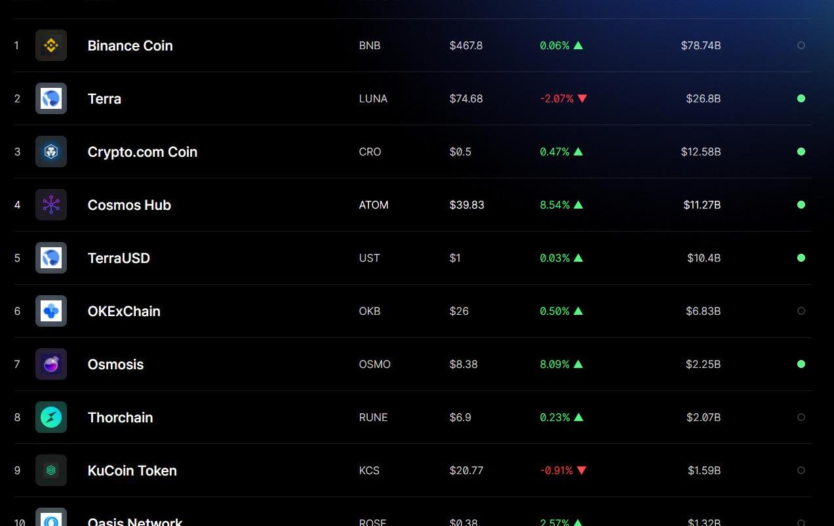Image resolution: width=834 pixels, height=526 pixels.
Task: Click the green up arrow beside 0.47%
Action: click(x=578, y=152)
